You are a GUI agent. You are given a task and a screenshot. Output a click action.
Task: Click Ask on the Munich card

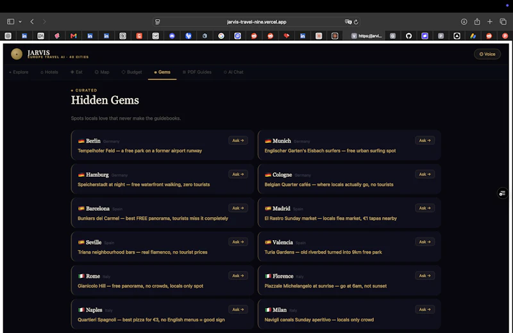(425, 140)
